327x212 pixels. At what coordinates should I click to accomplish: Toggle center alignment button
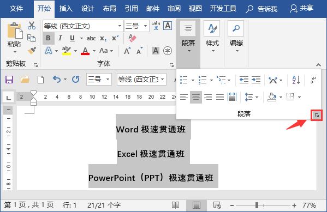(x=196, y=97)
